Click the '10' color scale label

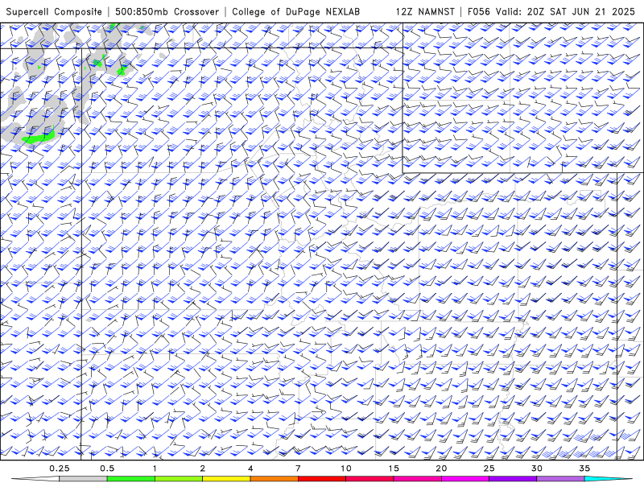346,469
